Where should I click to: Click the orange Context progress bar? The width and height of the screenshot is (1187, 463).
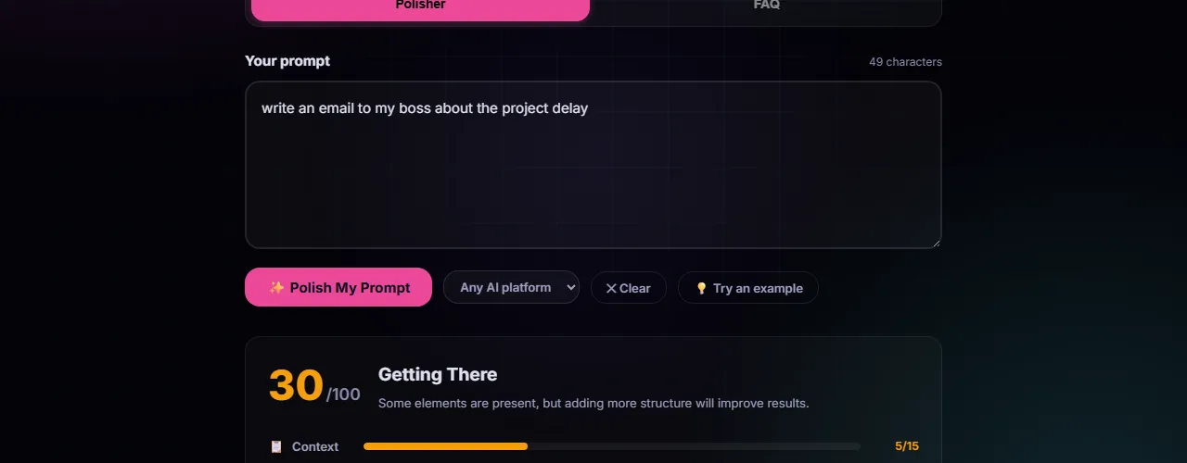click(445, 446)
